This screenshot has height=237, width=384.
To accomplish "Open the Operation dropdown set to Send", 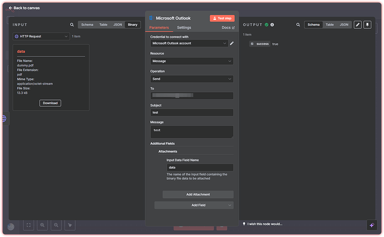I will [x=192, y=79].
